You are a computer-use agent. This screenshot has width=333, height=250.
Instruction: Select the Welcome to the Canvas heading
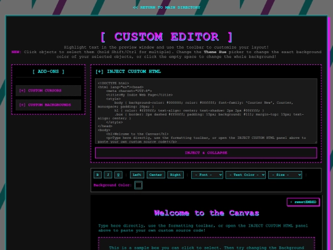pos(207,213)
